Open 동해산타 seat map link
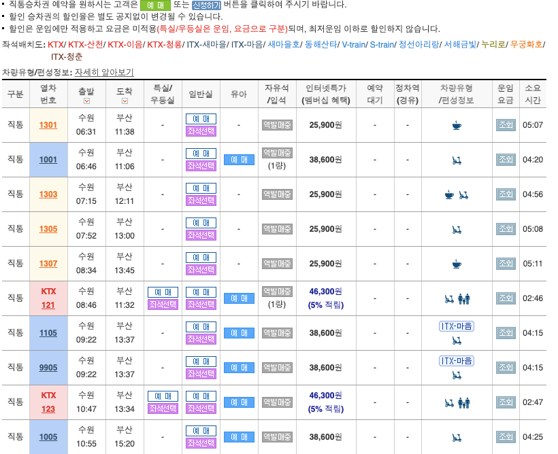 point(321,44)
